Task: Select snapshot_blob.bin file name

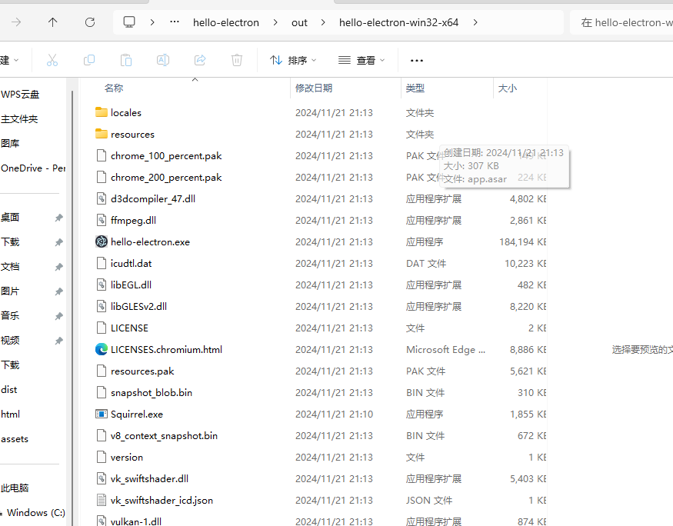Action: [x=152, y=392]
